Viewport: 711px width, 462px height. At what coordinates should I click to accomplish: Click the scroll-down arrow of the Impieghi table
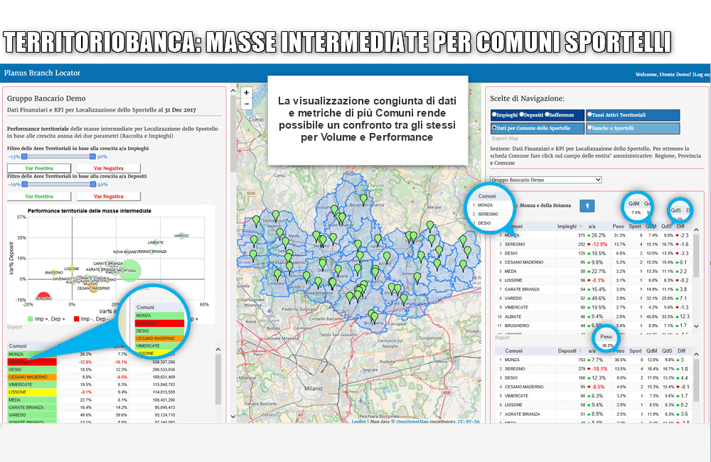(x=697, y=326)
